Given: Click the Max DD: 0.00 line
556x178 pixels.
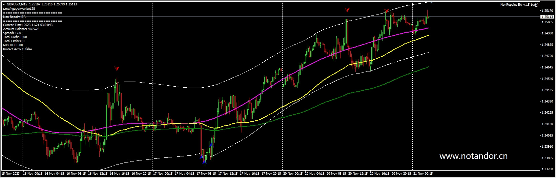Looking at the screenshot, I should [13, 45].
